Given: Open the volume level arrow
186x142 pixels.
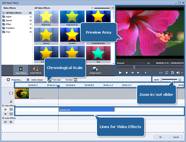Looking at the screenshot, I should coord(182,73).
